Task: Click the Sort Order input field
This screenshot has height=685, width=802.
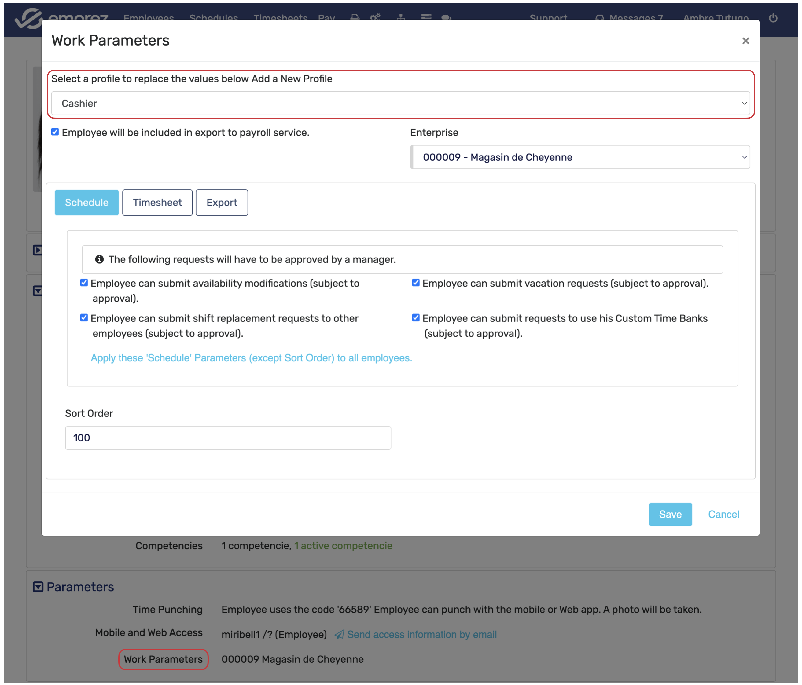Action: [x=228, y=438]
